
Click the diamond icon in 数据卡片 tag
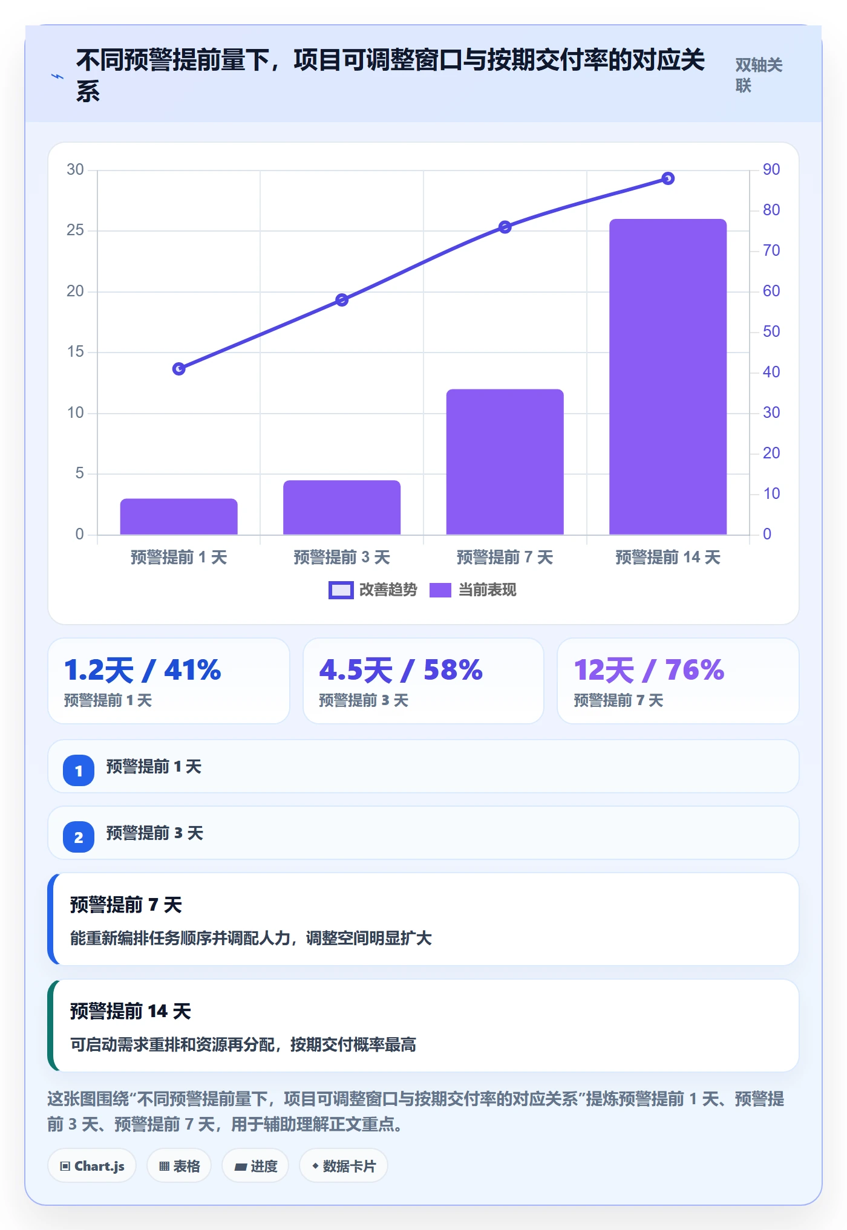(315, 1166)
